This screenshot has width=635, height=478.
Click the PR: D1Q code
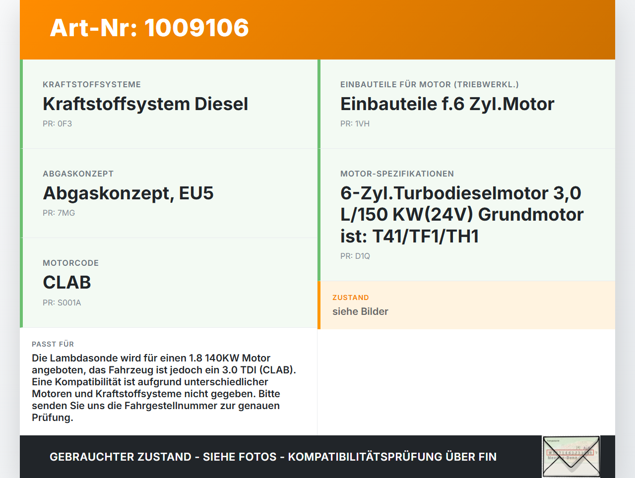point(354,256)
